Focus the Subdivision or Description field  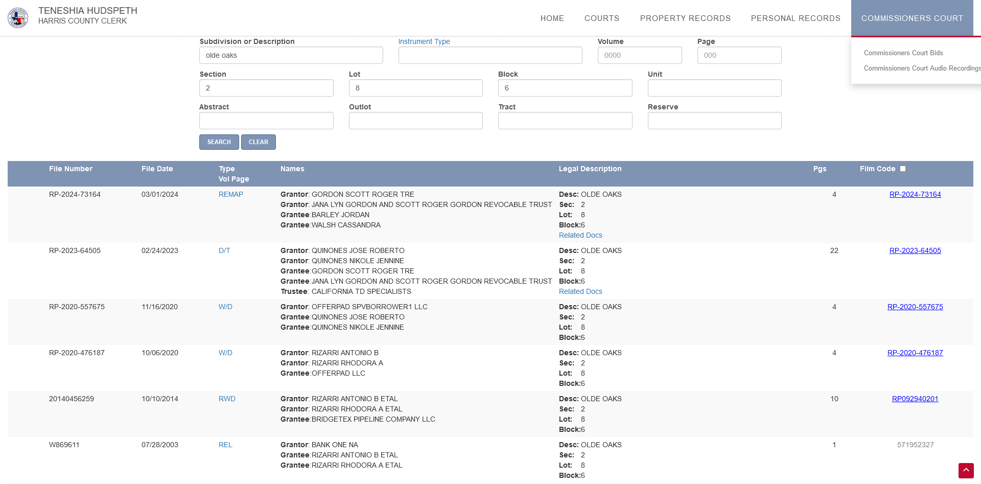(x=291, y=55)
